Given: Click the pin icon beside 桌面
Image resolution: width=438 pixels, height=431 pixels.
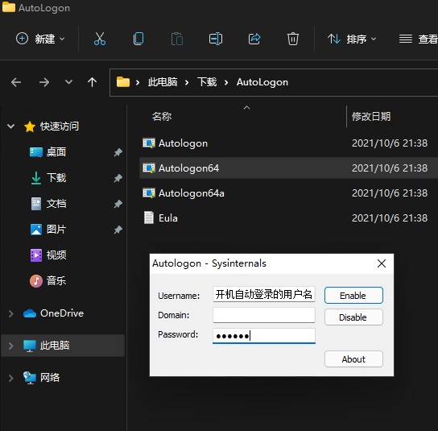Looking at the screenshot, I should pyautogui.click(x=118, y=152).
